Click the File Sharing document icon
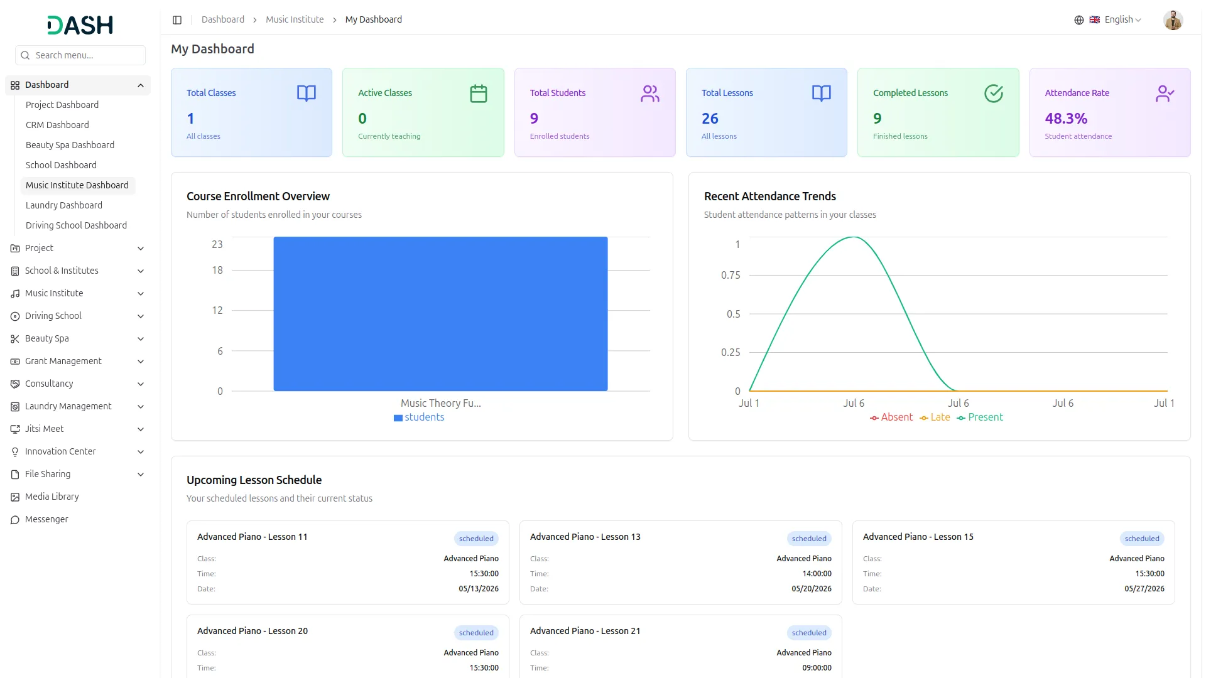This screenshot has height=678, width=1206. pyautogui.click(x=15, y=475)
